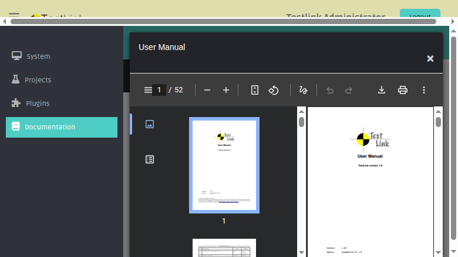Image resolution: width=458 pixels, height=257 pixels.
Task: Click the Logout button
Action: (x=420, y=14)
